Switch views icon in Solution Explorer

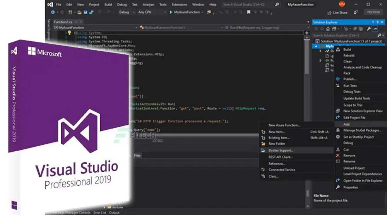coord(334,29)
